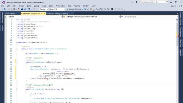The width and height of the screenshot is (183, 103).
Task: Save the current file with the Save icon
Action: tap(22, 9)
